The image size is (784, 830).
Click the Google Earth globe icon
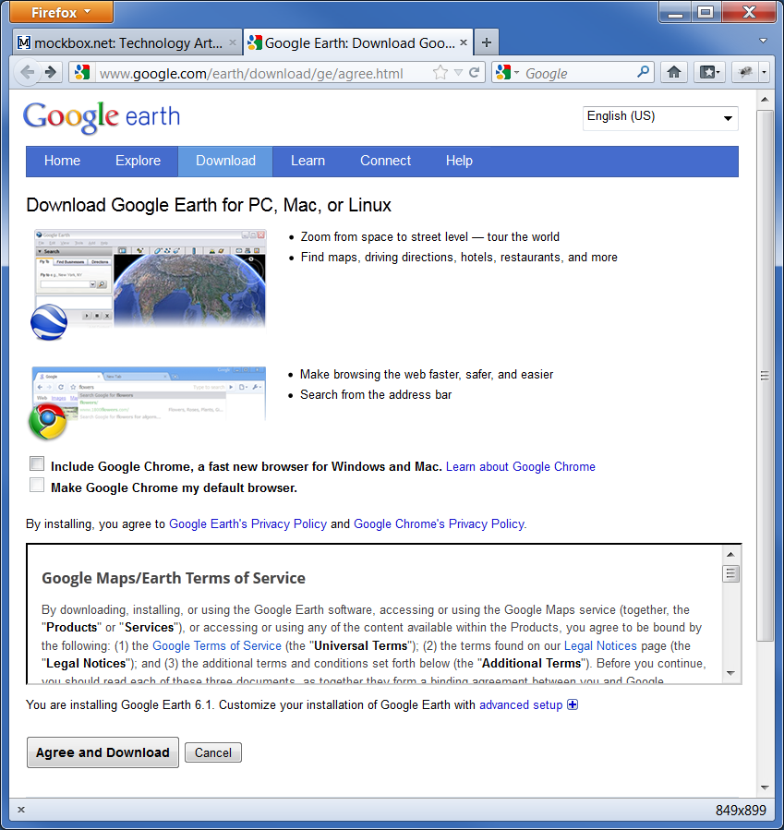coord(49,322)
